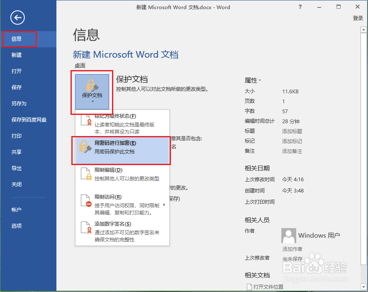The width and height of the screenshot is (368, 292).
Task: Click the 登录 sign-in link
Action: point(358,18)
